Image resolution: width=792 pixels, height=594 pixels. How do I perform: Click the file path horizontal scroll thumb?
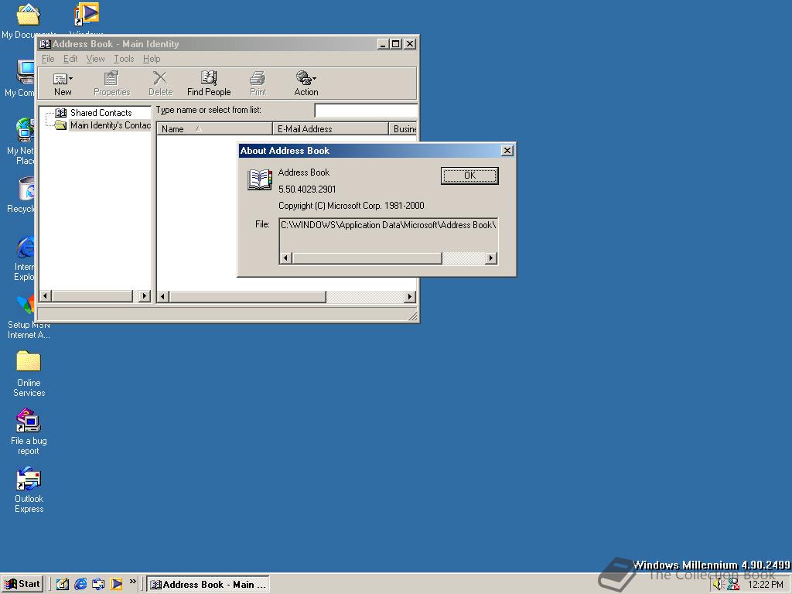click(x=367, y=258)
